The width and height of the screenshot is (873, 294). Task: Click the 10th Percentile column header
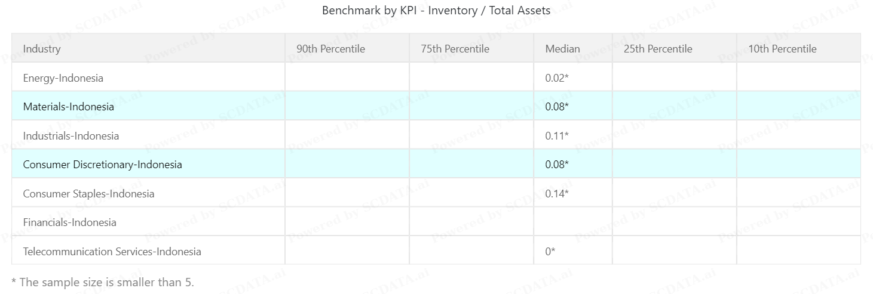click(782, 49)
